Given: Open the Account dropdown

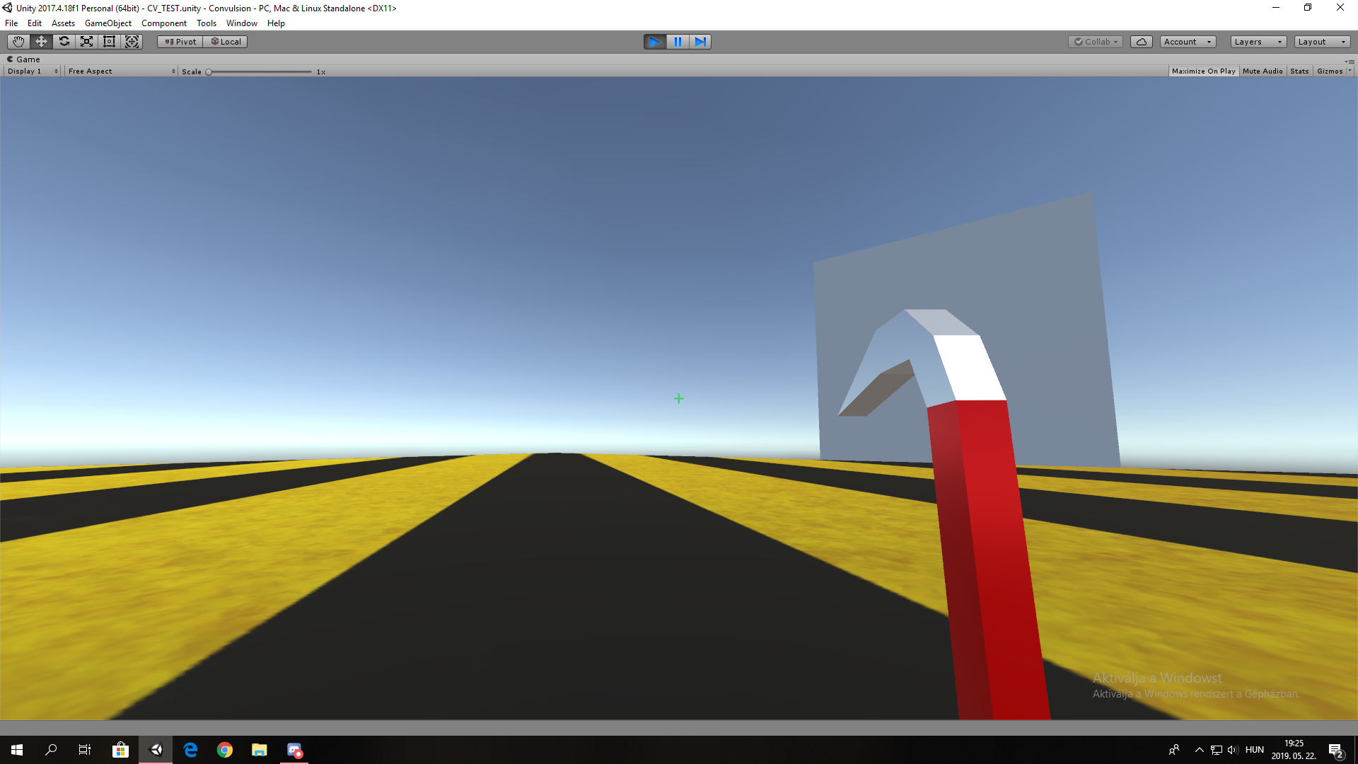Looking at the screenshot, I should click(x=1188, y=42).
